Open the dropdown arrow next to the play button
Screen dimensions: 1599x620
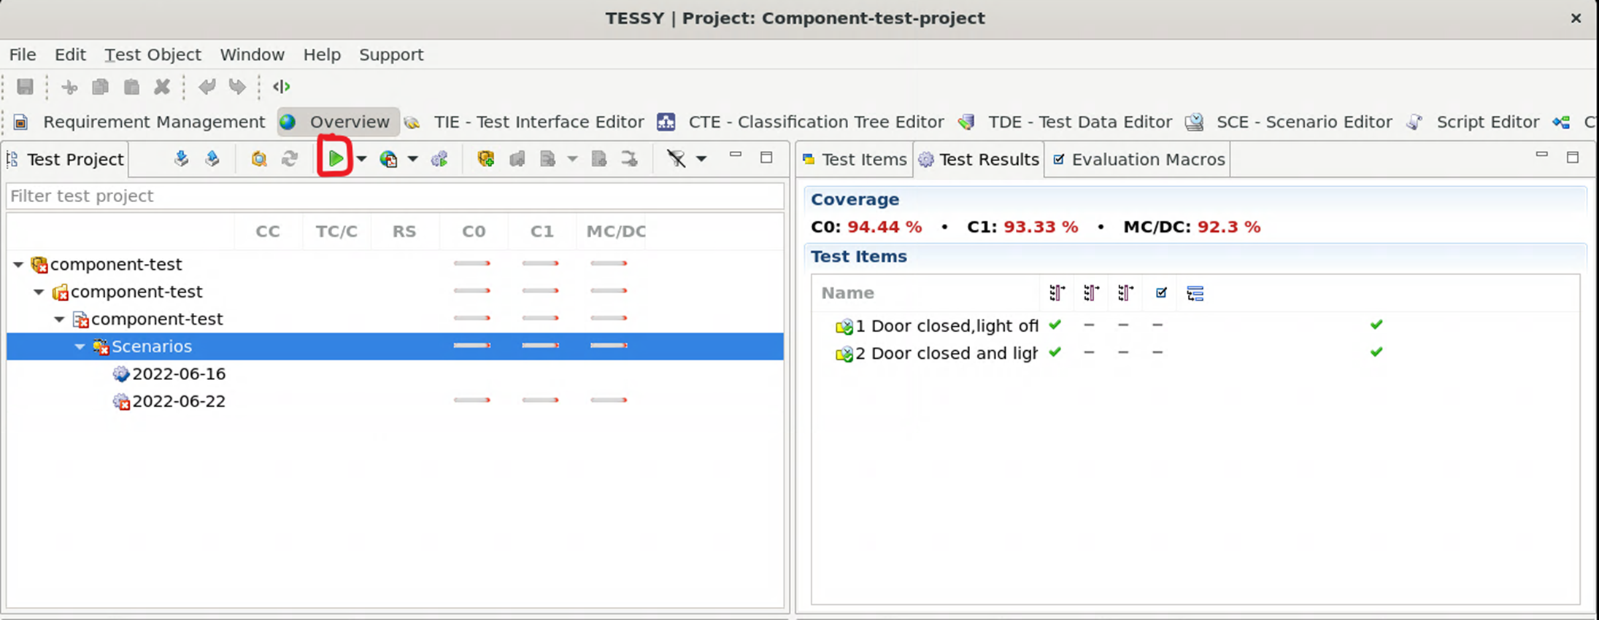[361, 158]
